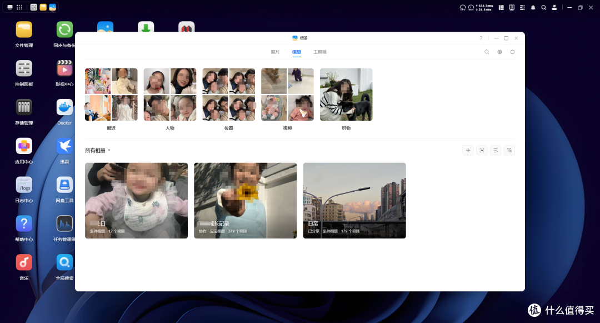Launch the 同步与备份 desktop app
Viewport: 600px width, 323px height.
(x=64, y=30)
